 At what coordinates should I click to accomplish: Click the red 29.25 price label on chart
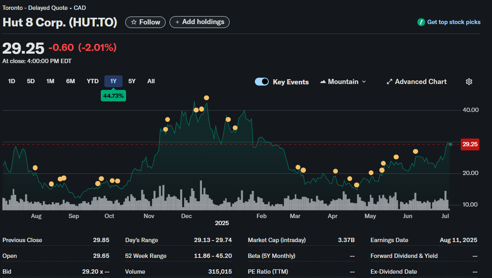pos(470,144)
